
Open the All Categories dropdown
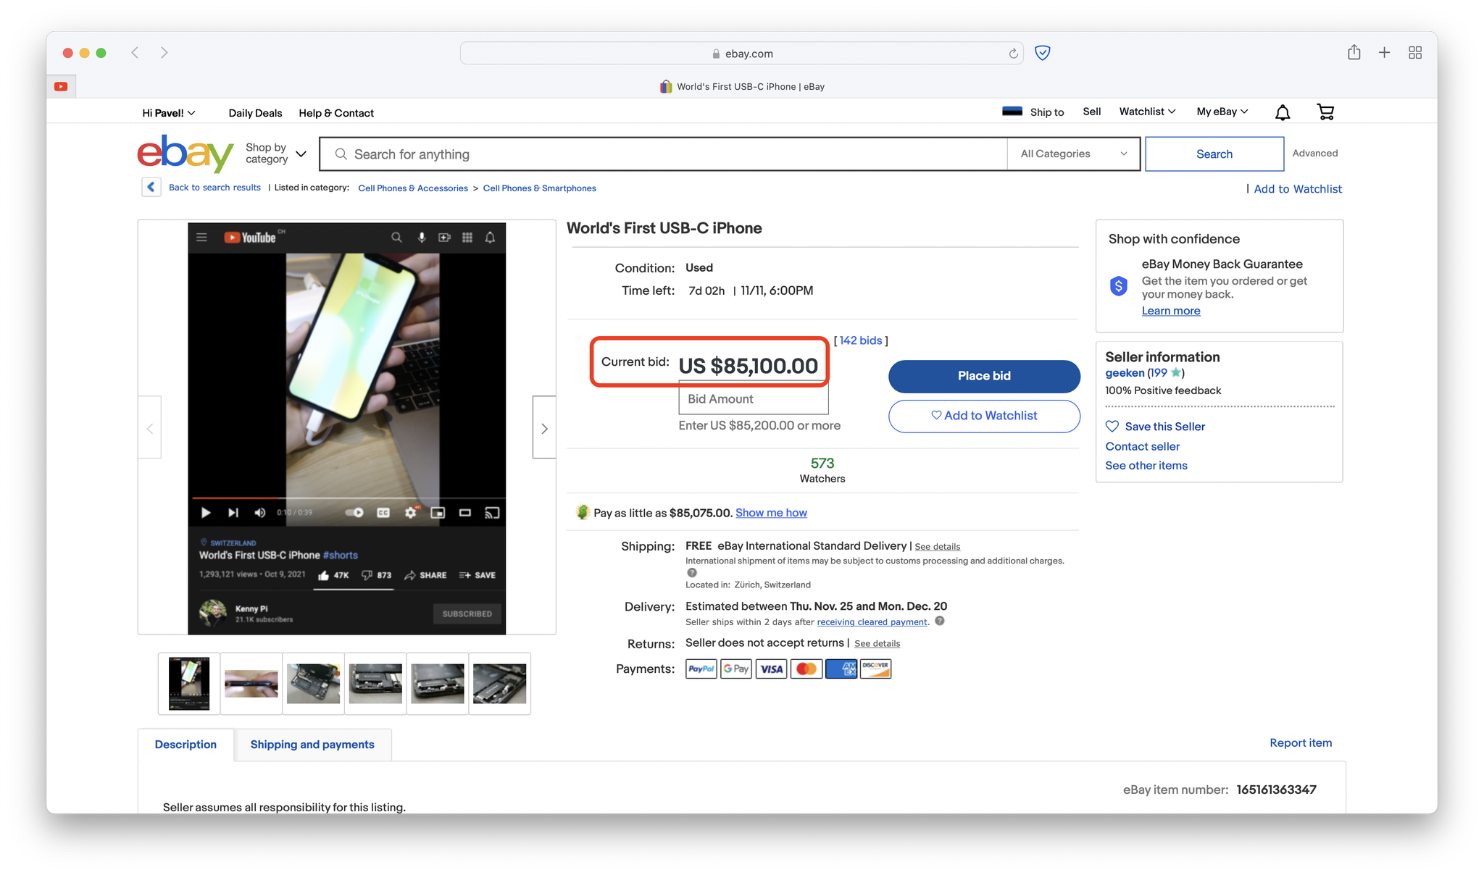click(x=1073, y=154)
